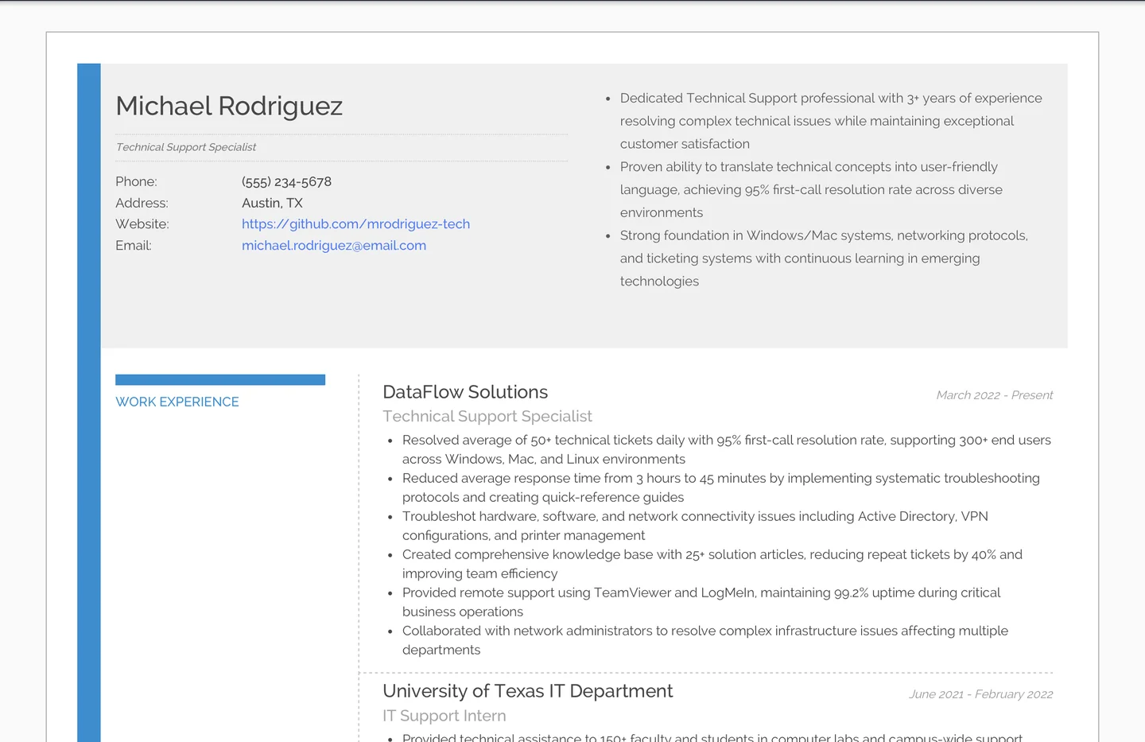
Task: Click the WORK EXPERIENCE section heading
Action: point(177,402)
